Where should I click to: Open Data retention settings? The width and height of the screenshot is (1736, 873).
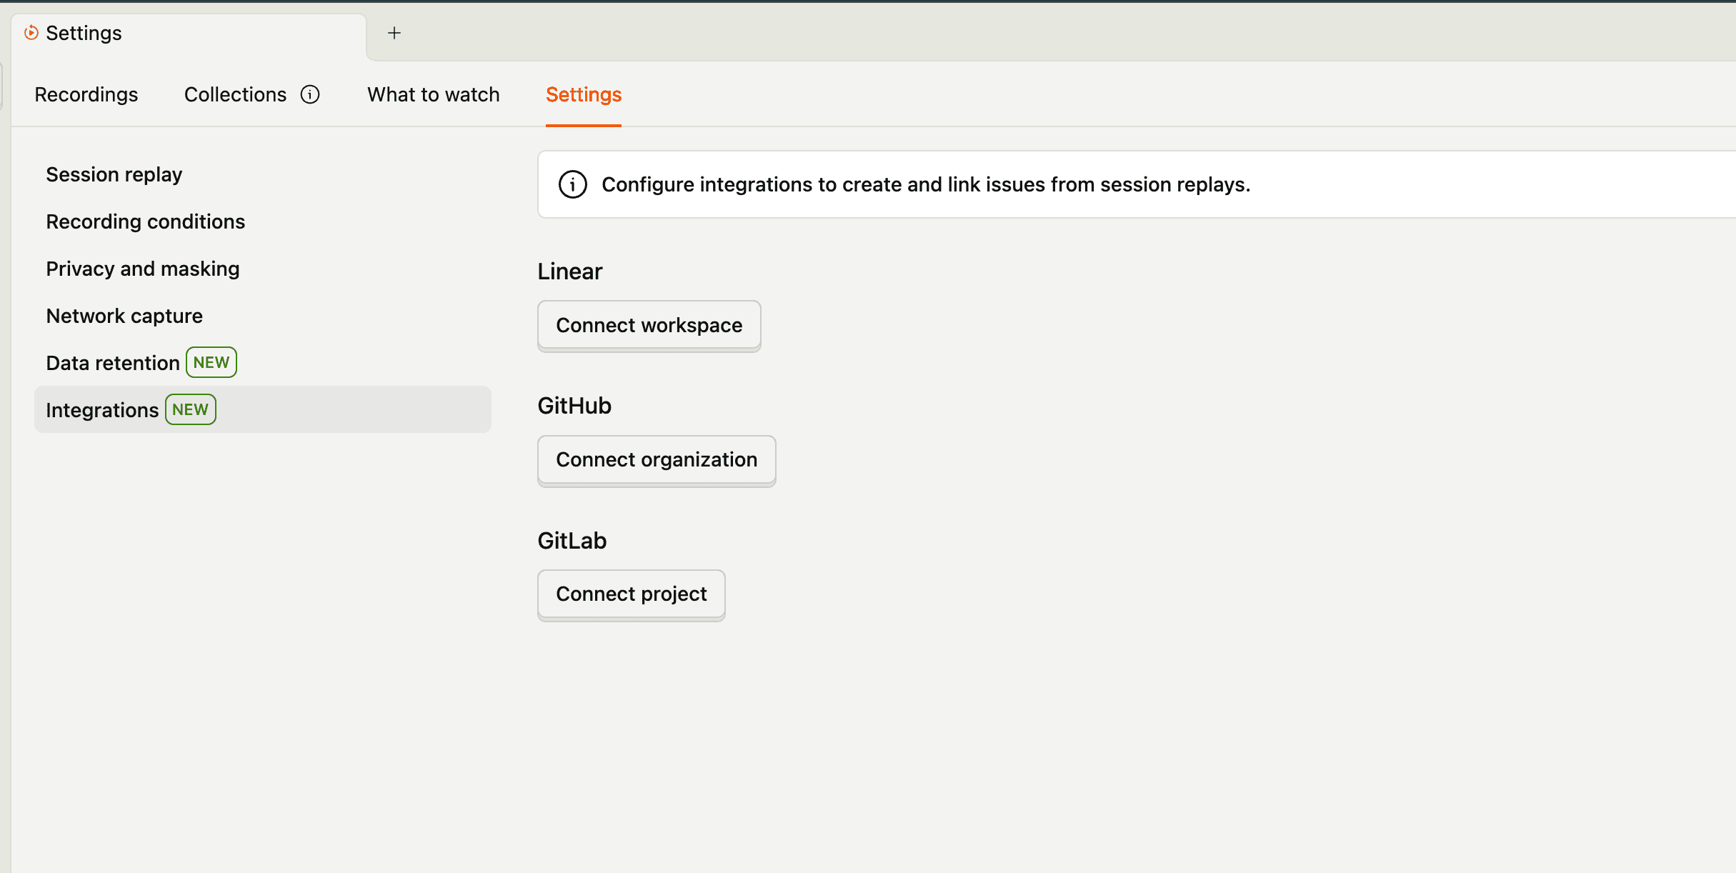point(111,362)
